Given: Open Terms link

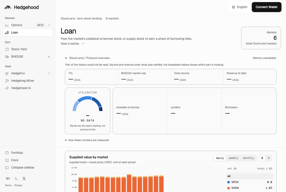Looking at the screenshot, I should pyautogui.click(x=8, y=185).
